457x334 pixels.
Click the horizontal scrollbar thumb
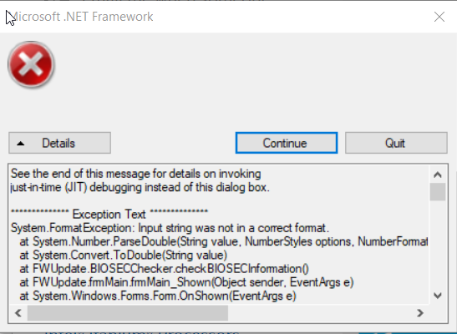(128, 313)
